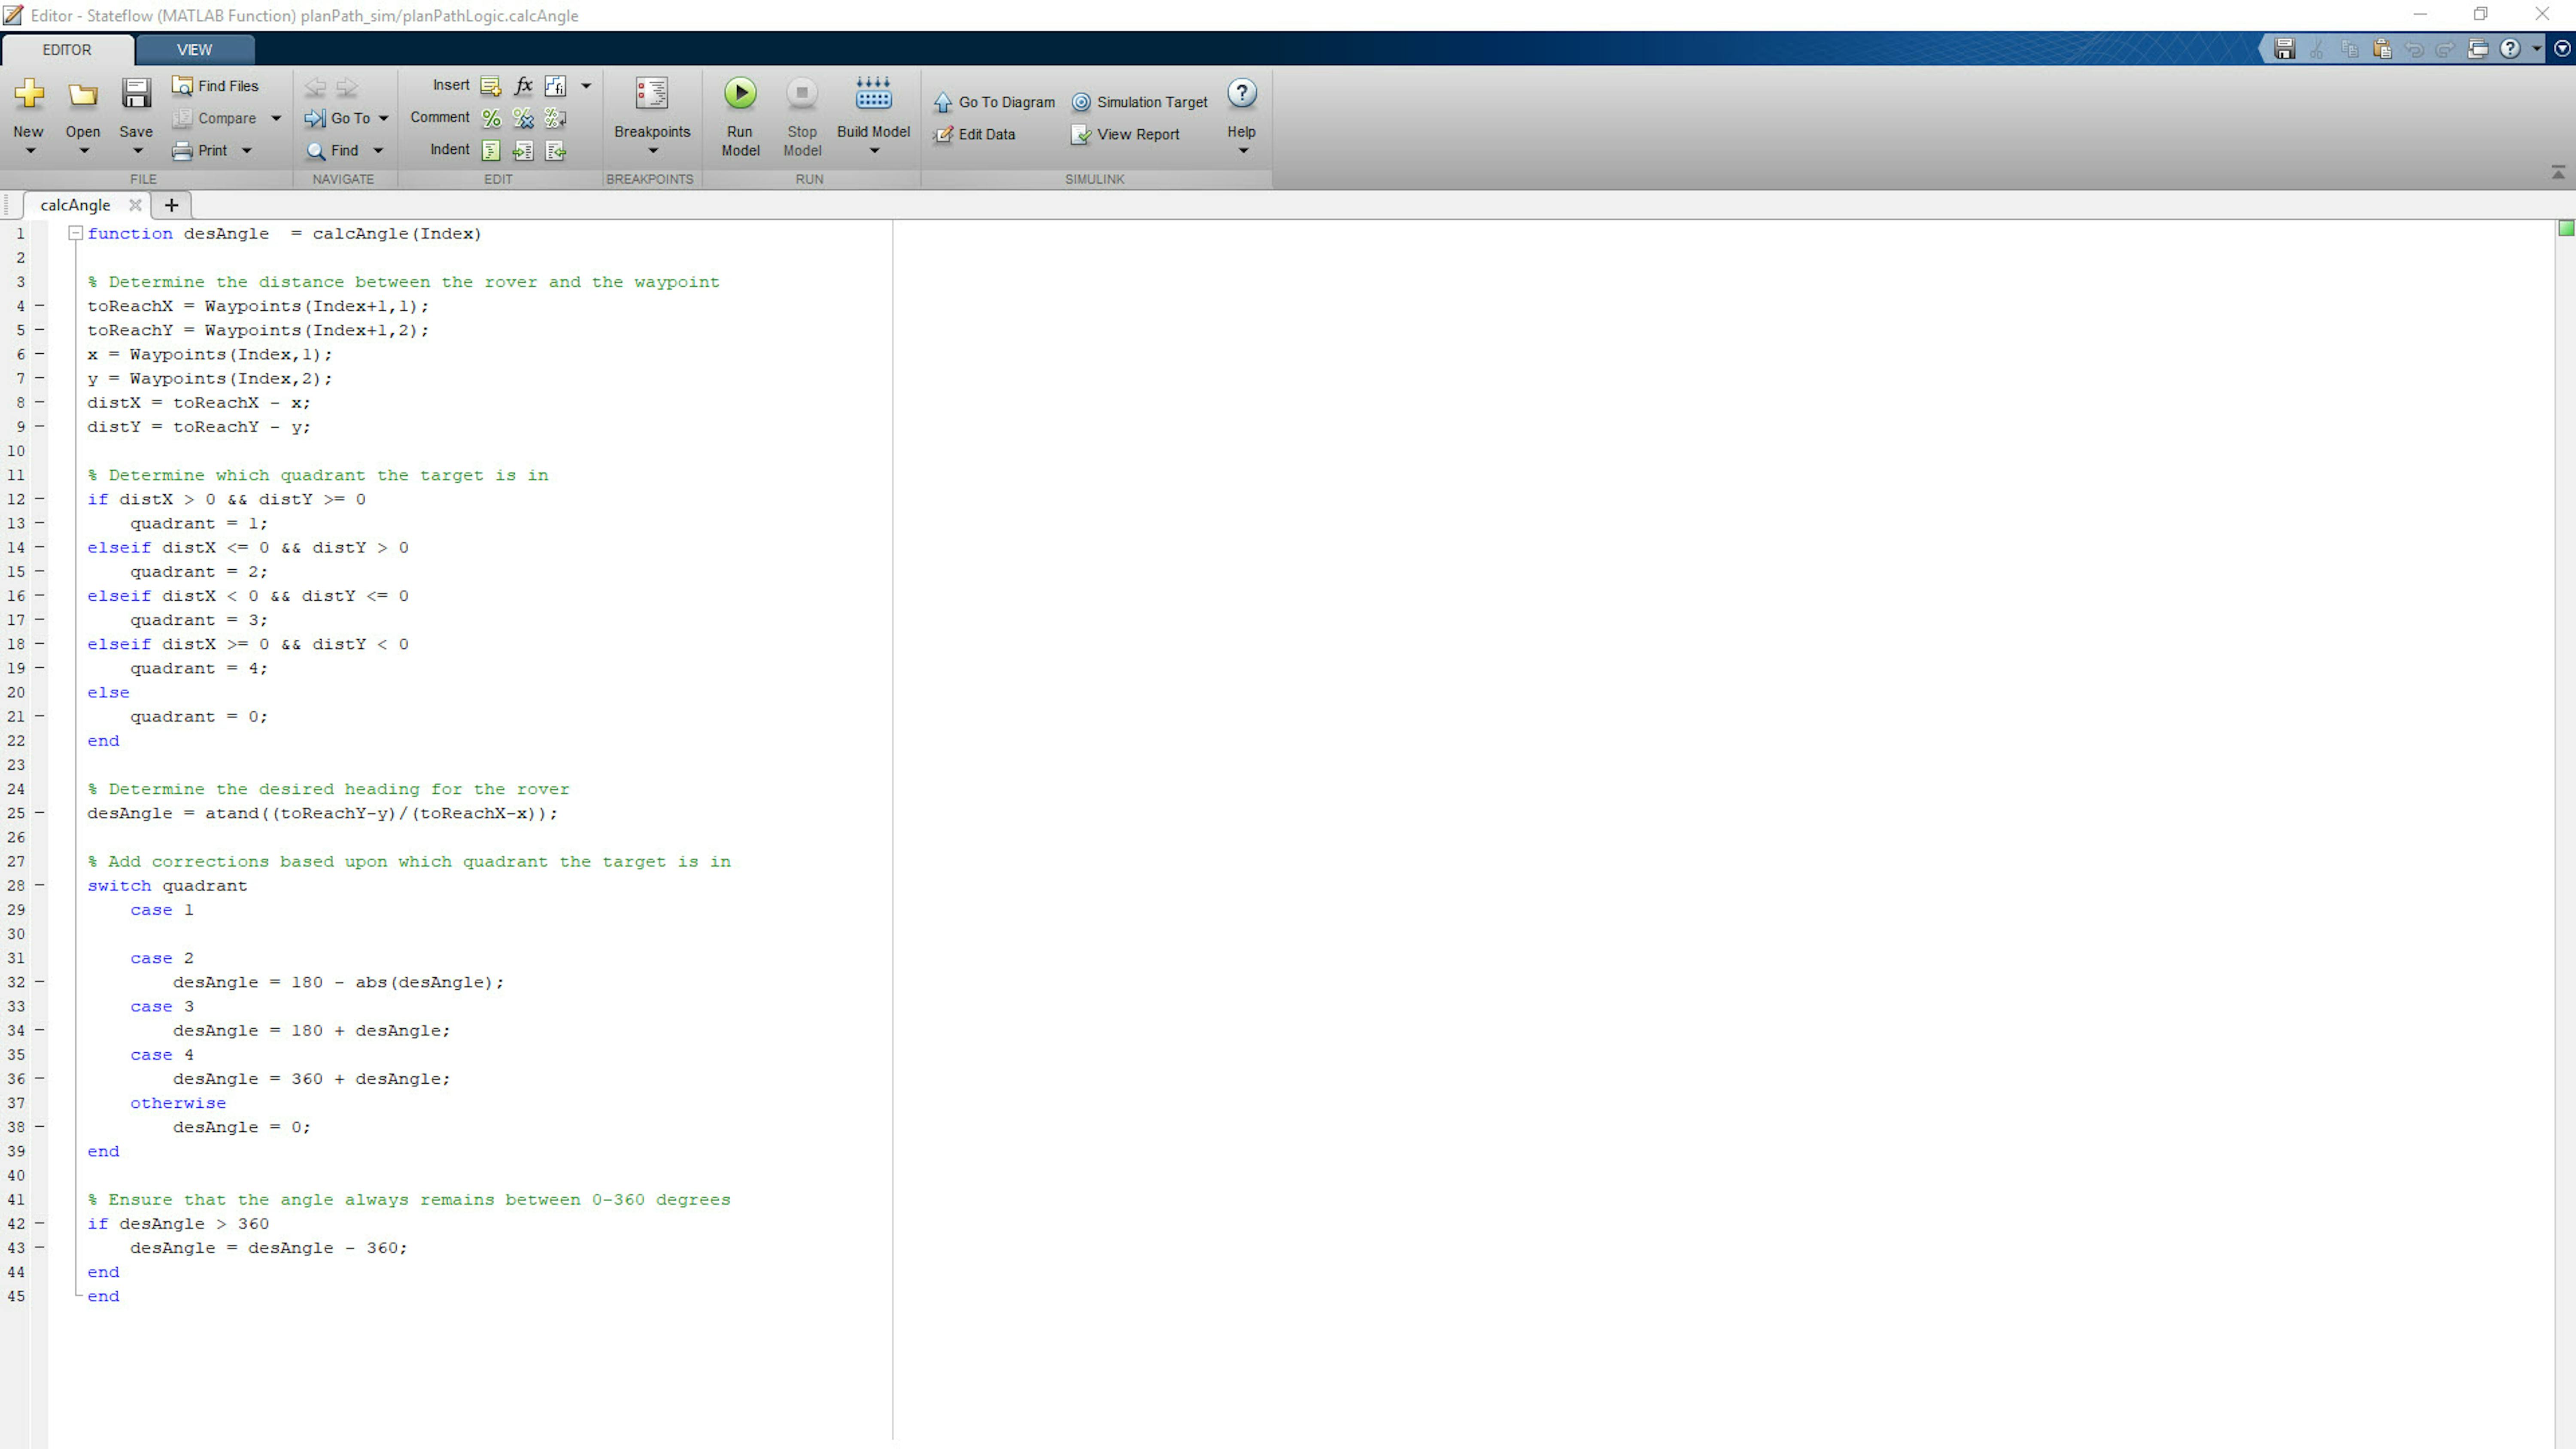Viewport: 2576px width, 1449px height.
Task: Click the Uncomment lines icon
Action: [x=523, y=118]
